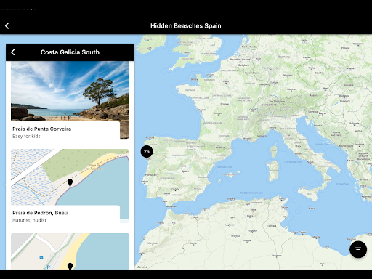Screen dimensions: 372x279
Task: Click the parking P icon on the third map card
Action: click(x=49, y=267)
